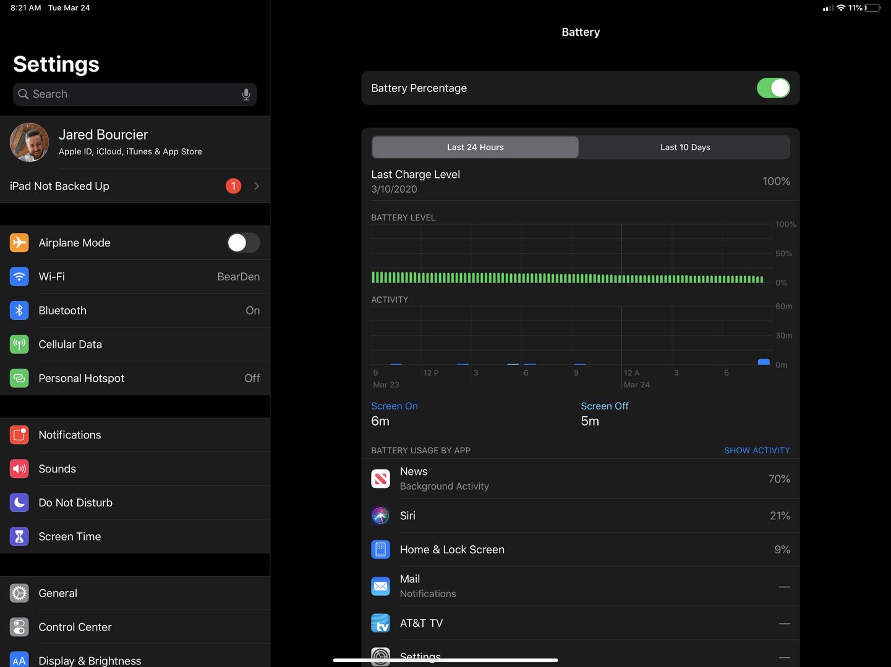Image resolution: width=891 pixels, height=667 pixels.
Task: Tap the Home & Lock Screen icon
Action: tap(380, 550)
